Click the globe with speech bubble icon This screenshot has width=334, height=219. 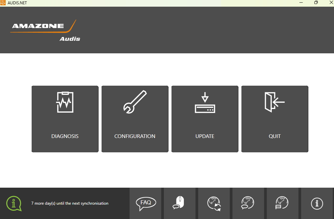[248, 203]
